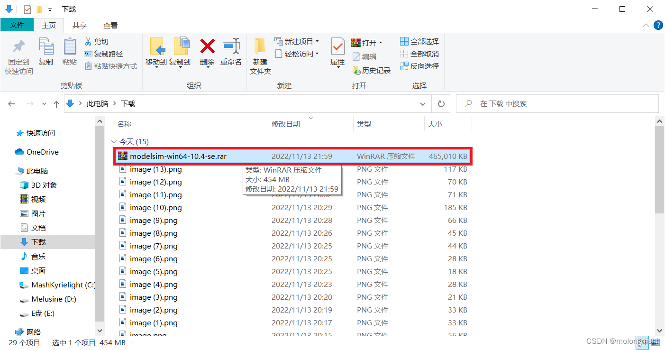665x350 pixels.
Task: Open the 复制到 (Copy to) menu
Action: 180,52
